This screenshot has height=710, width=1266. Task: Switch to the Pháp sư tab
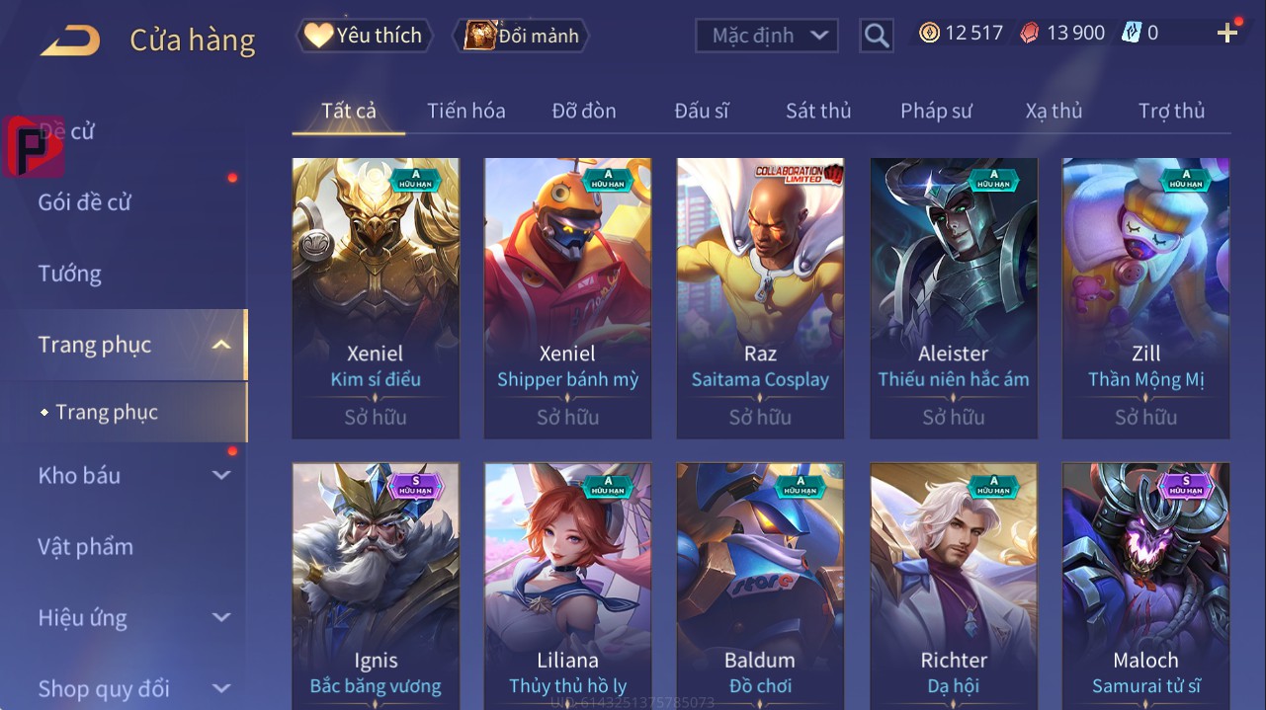pos(936,111)
